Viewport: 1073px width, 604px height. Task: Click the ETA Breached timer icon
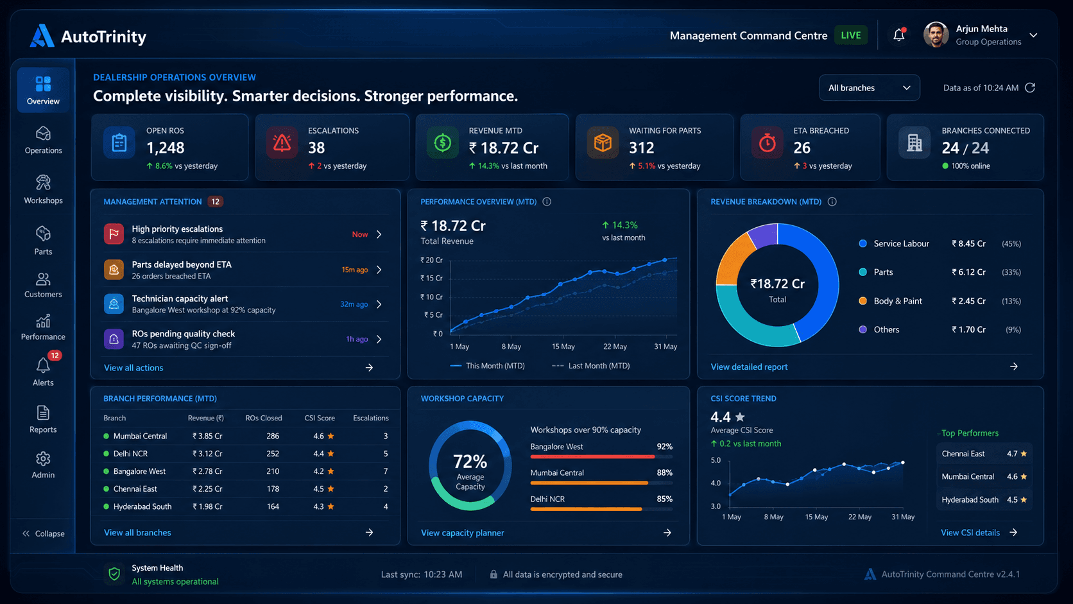767,142
